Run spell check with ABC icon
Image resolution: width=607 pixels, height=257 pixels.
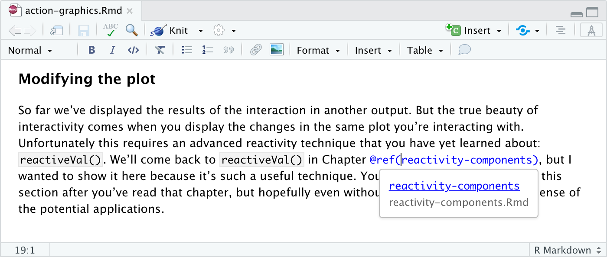click(x=111, y=30)
